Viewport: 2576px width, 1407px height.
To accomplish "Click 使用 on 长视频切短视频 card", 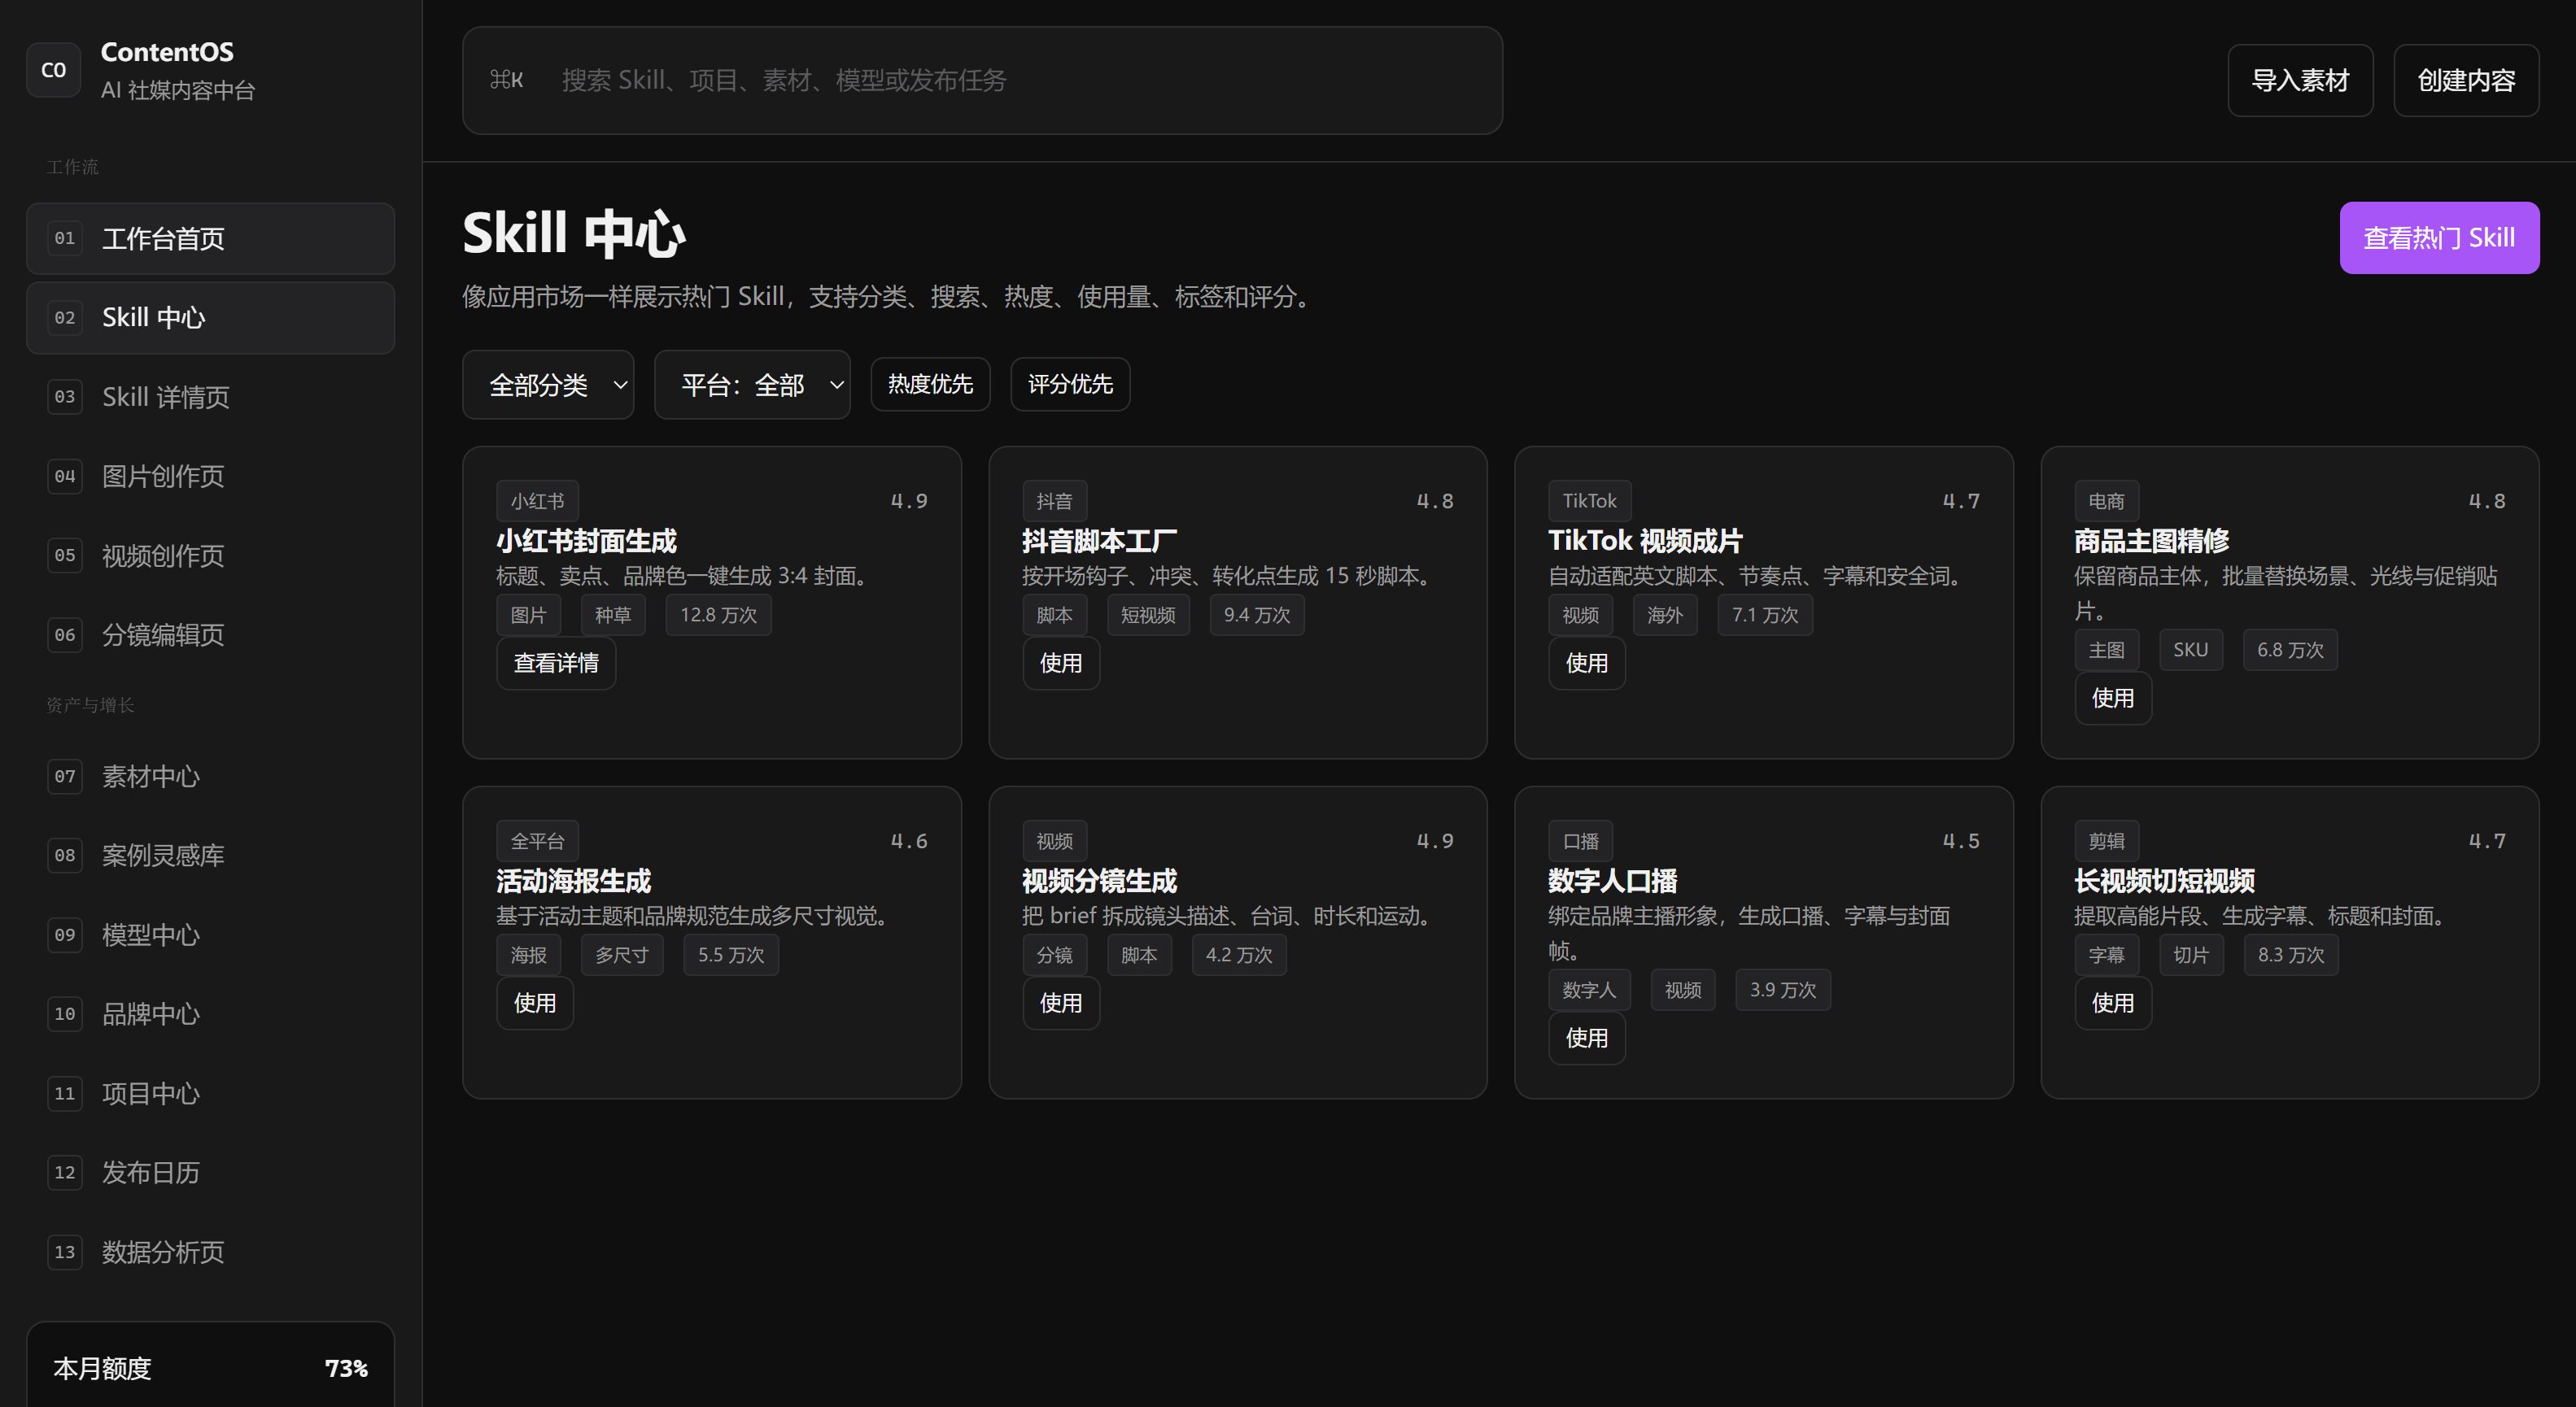I will [x=2113, y=1004].
